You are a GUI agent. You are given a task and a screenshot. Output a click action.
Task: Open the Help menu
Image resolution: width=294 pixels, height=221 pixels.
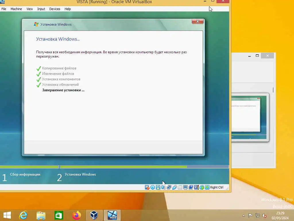coord(67,9)
